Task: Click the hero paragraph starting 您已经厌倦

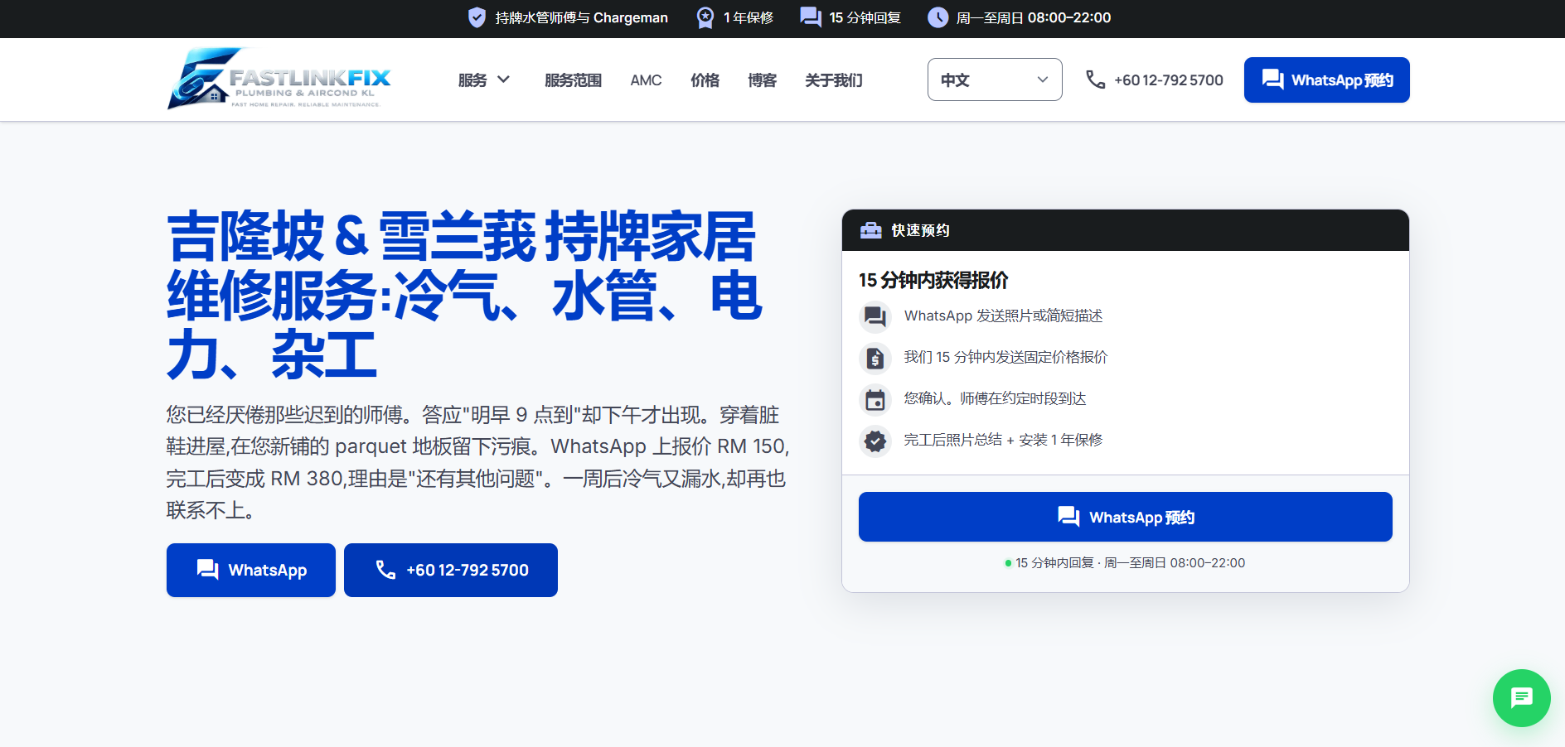Action: point(477,462)
